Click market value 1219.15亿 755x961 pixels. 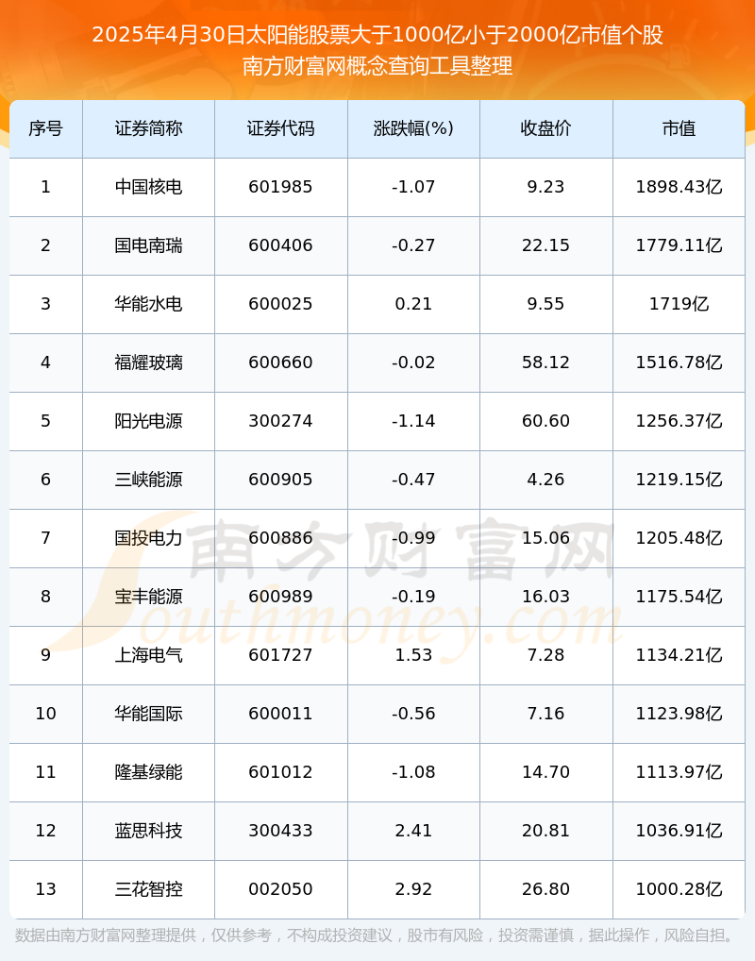pos(679,480)
